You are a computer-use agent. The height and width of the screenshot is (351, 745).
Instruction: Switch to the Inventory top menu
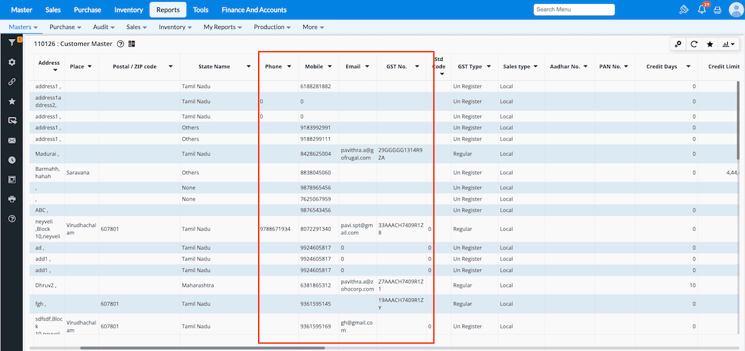click(129, 10)
